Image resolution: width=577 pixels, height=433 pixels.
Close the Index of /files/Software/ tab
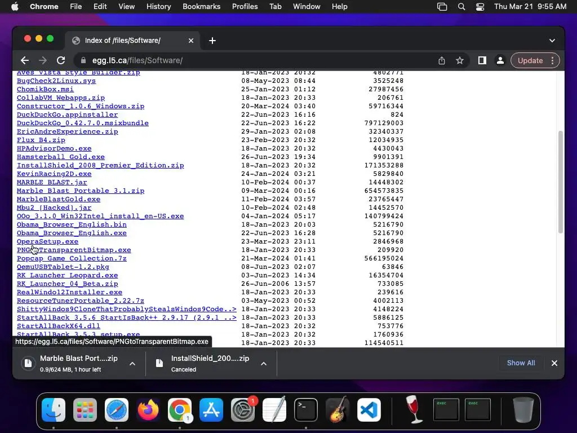pyautogui.click(x=191, y=41)
